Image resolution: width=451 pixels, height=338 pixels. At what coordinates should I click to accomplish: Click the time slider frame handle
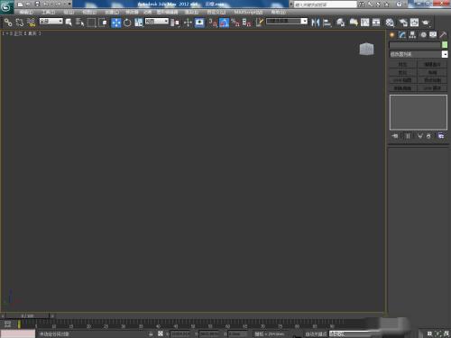tap(27, 315)
